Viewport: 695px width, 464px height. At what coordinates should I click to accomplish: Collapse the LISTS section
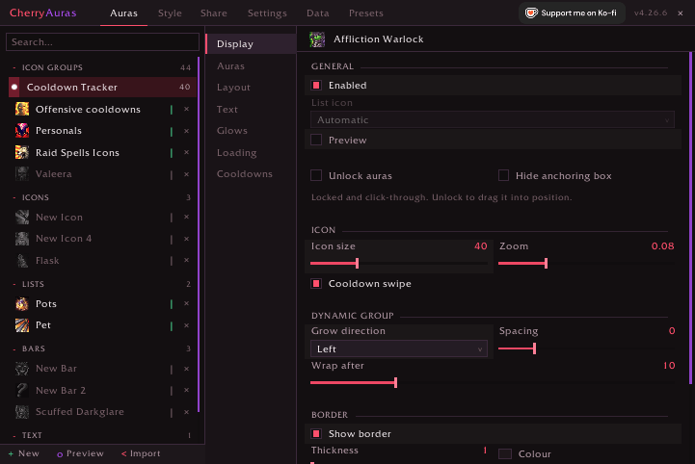[14, 284]
